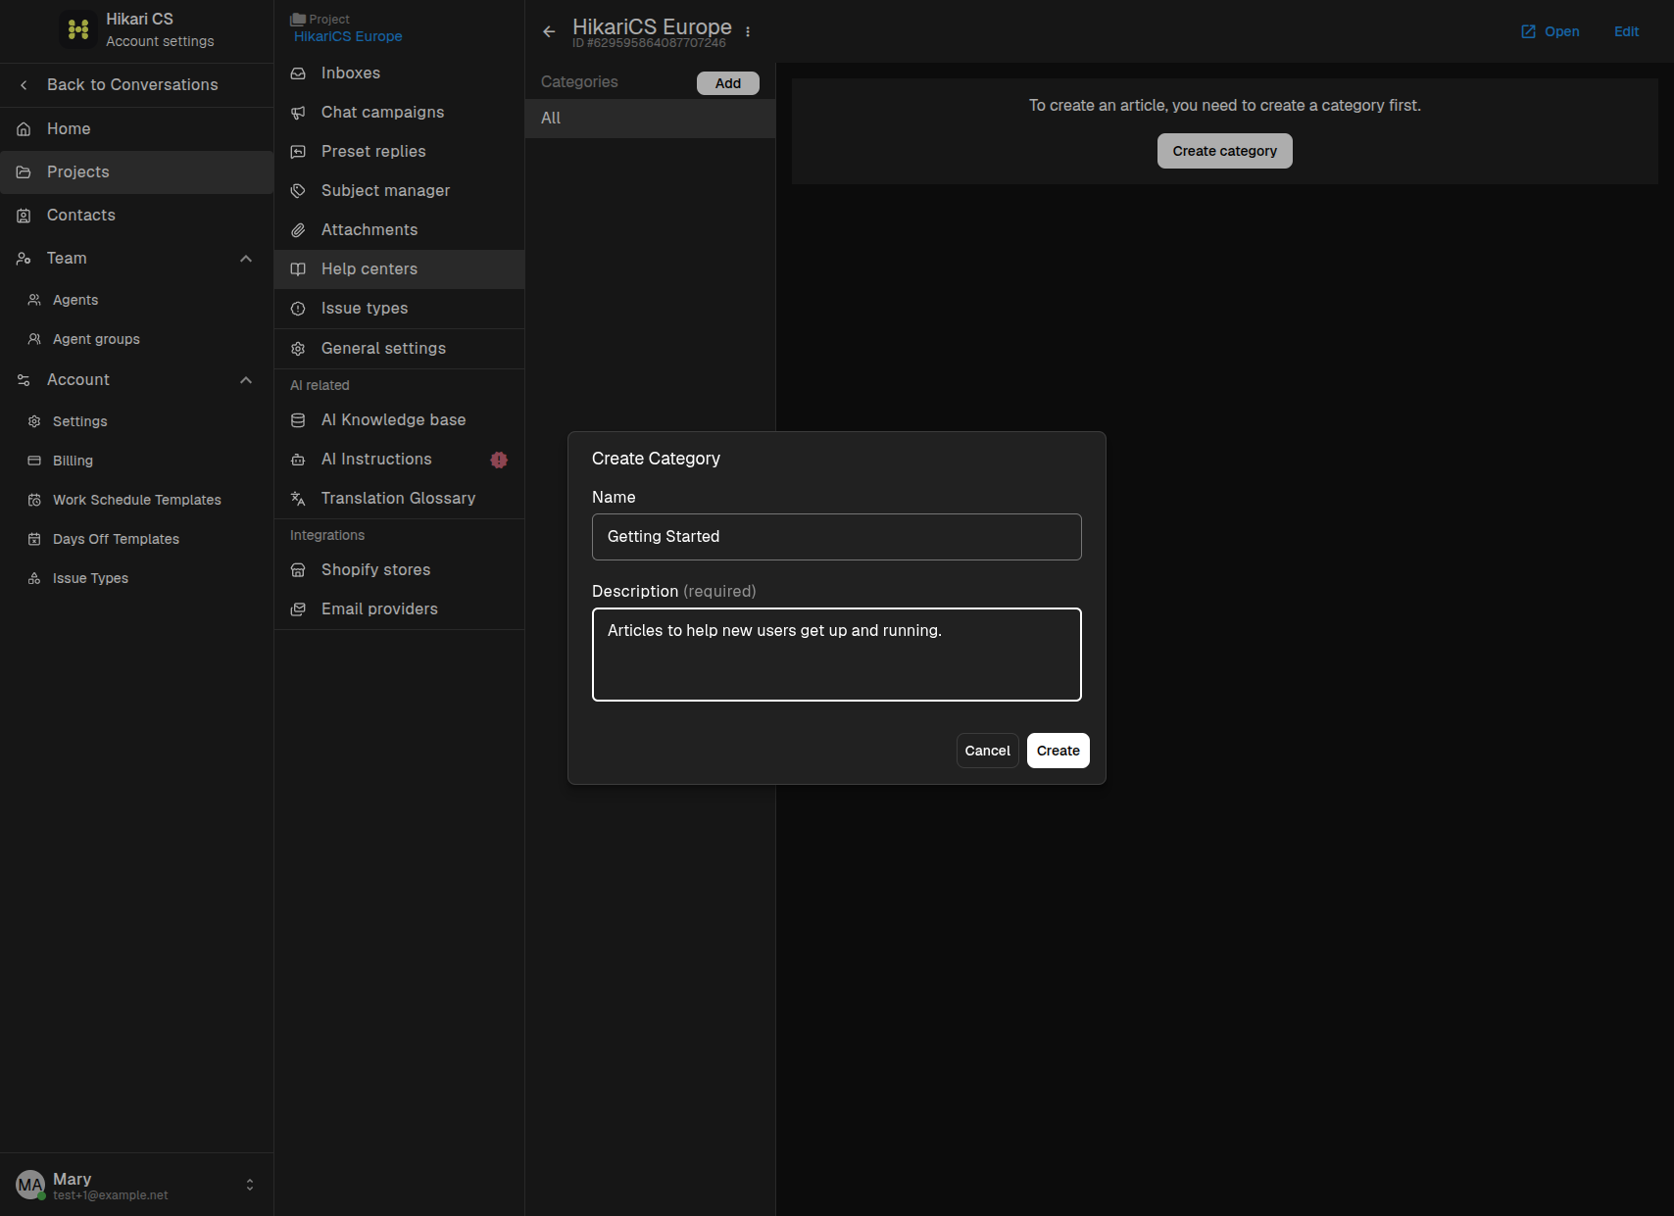
Task: Click the Add category button
Action: point(728,83)
